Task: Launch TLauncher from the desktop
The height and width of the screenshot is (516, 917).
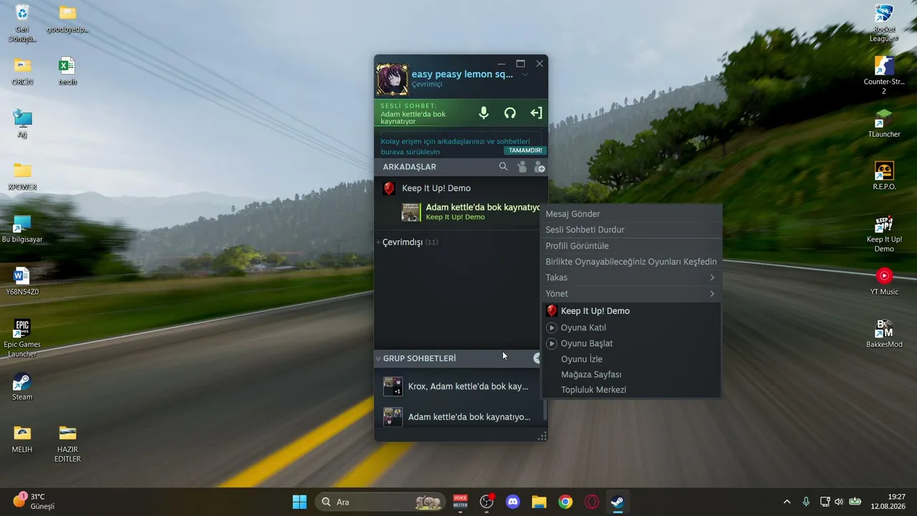Action: pos(884,124)
